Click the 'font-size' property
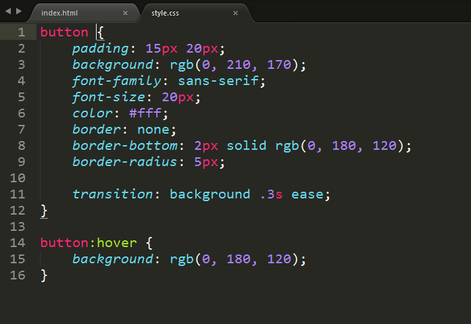 pyautogui.click(x=109, y=97)
